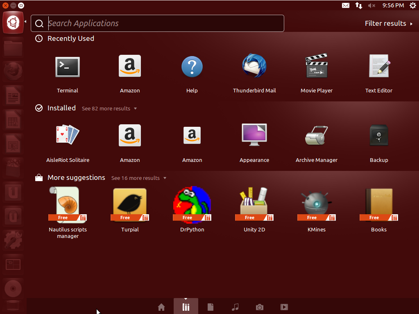Click the Installed section header
The image size is (419, 314).
[x=56, y=108]
